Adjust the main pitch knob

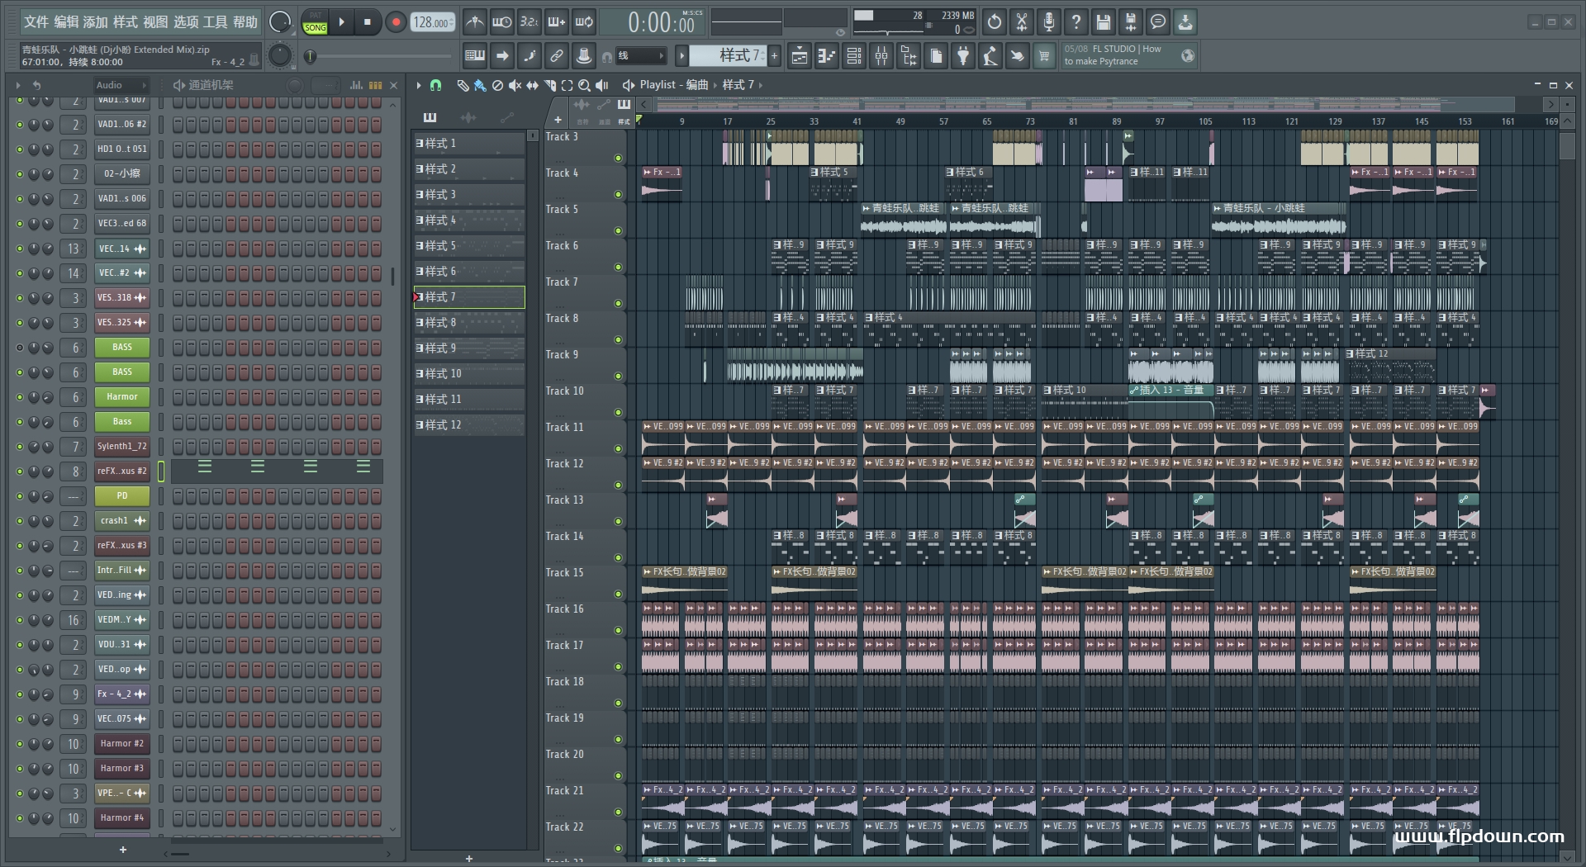tap(280, 55)
